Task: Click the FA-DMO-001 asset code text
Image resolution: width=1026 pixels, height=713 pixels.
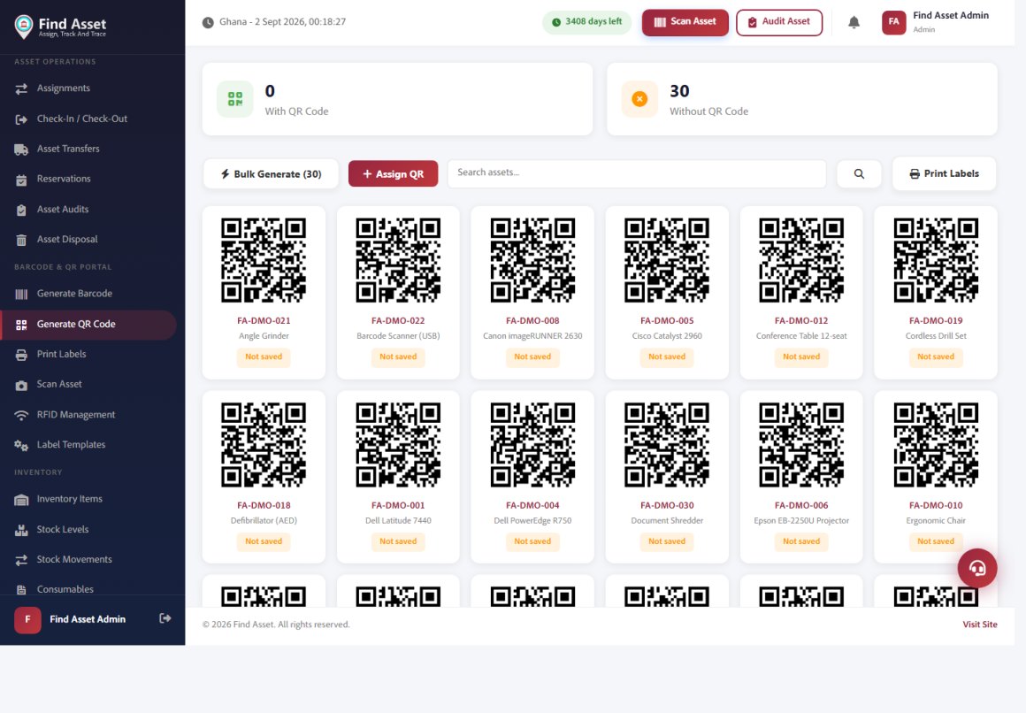Action: pos(398,505)
